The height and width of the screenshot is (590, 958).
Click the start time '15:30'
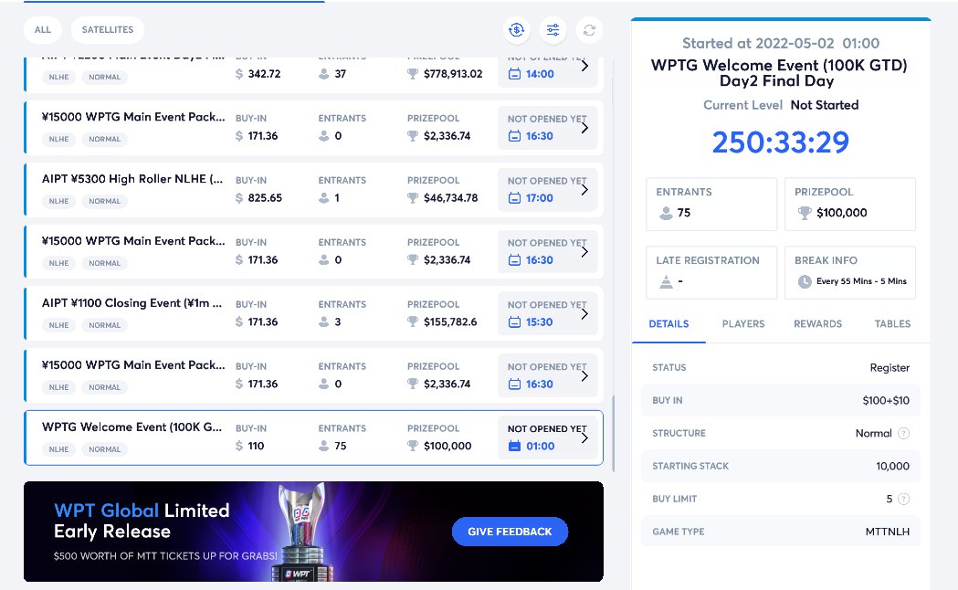(x=540, y=321)
